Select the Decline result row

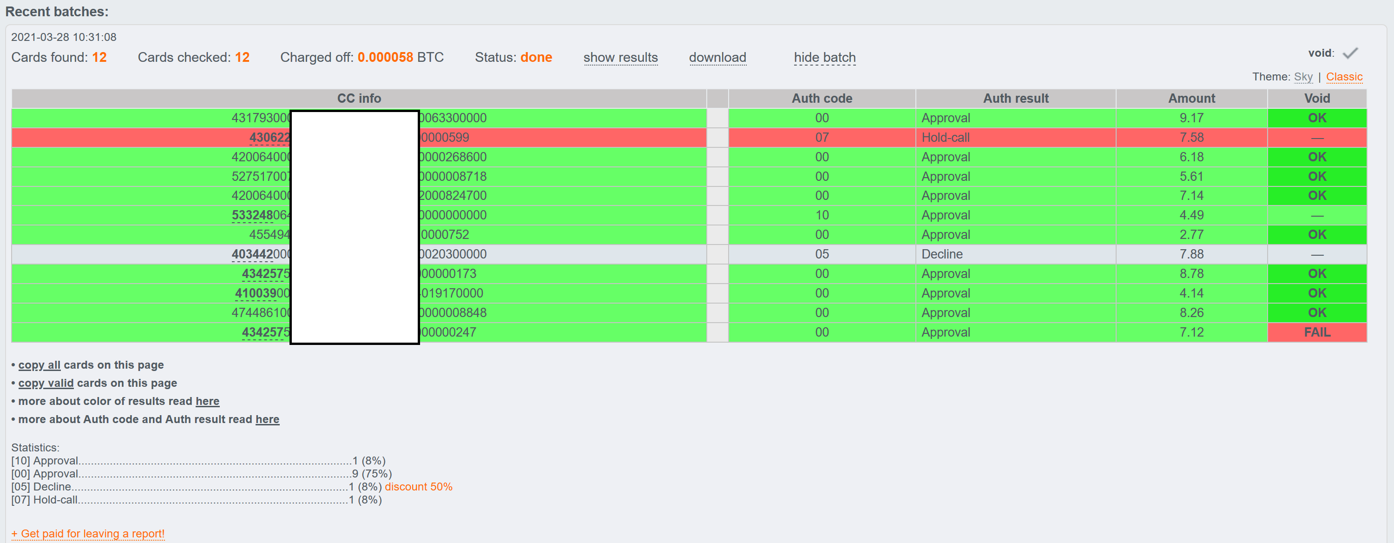click(689, 254)
